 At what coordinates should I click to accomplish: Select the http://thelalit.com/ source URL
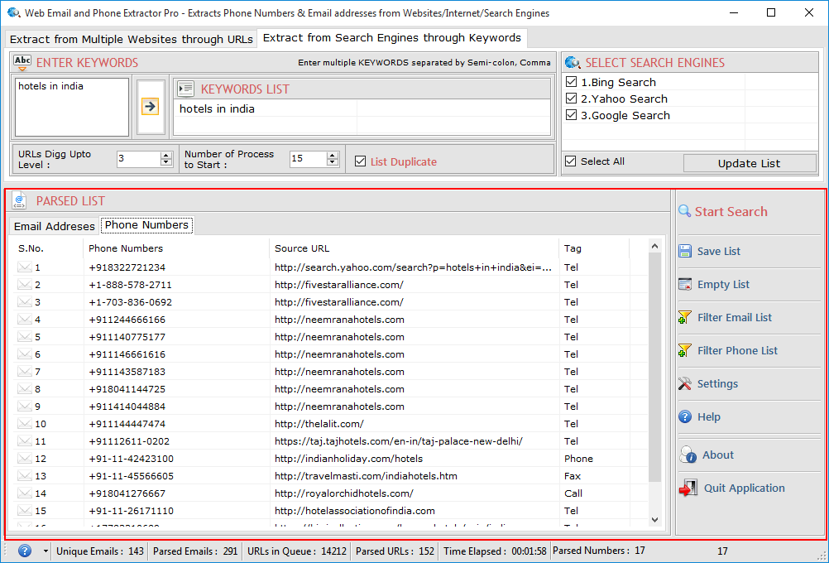[x=319, y=424]
